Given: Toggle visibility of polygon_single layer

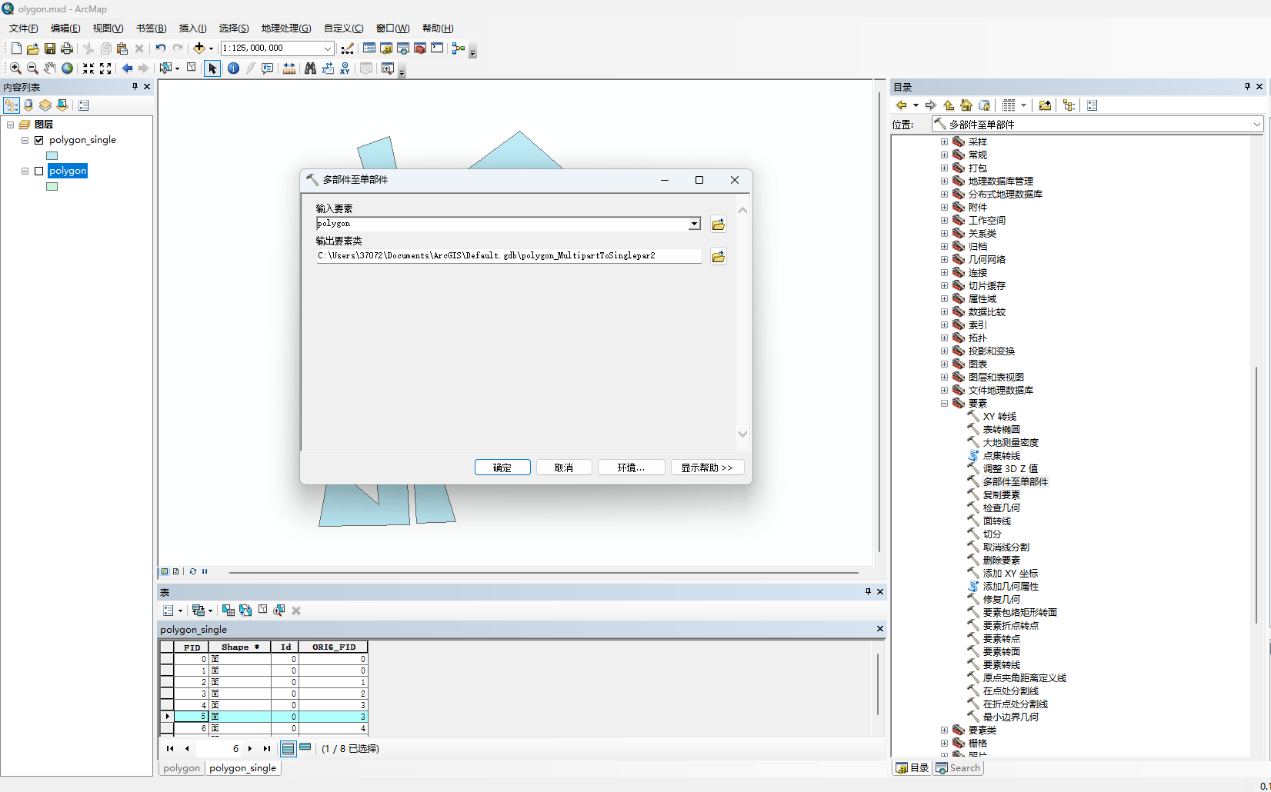Looking at the screenshot, I should coord(38,140).
